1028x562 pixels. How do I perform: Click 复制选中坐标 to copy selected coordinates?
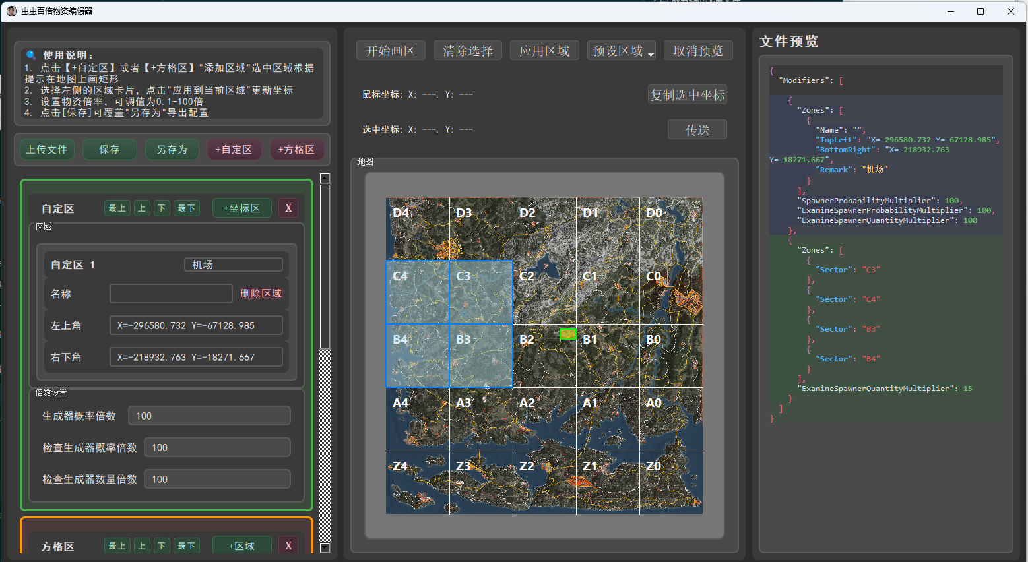point(688,94)
